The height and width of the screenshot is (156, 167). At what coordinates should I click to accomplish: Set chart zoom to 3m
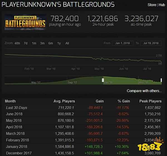(42, 43)
